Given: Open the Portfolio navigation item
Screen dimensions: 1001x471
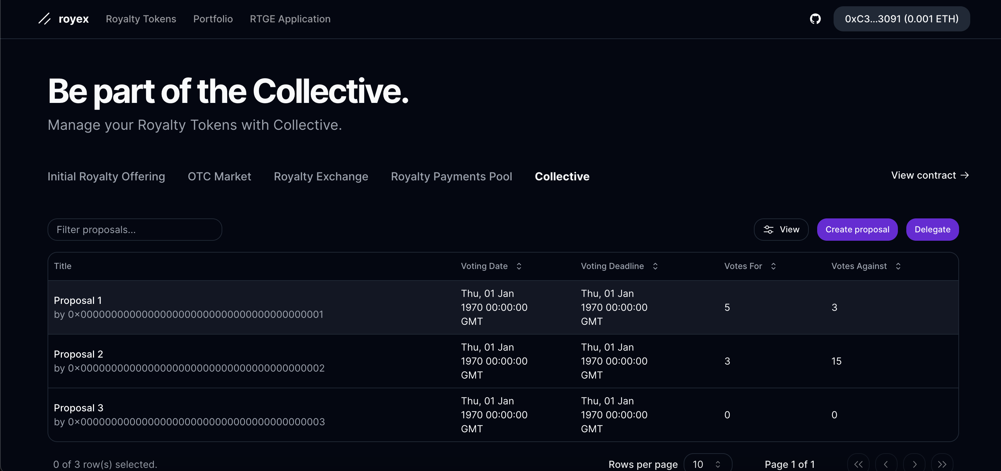Looking at the screenshot, I should tap(213, 18).
